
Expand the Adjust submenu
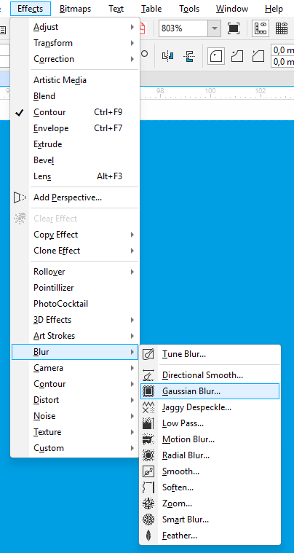76,27
